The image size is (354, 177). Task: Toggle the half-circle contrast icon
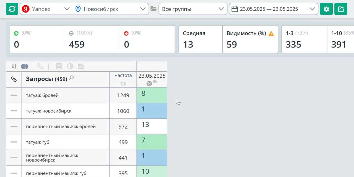[x=70, y=66]
